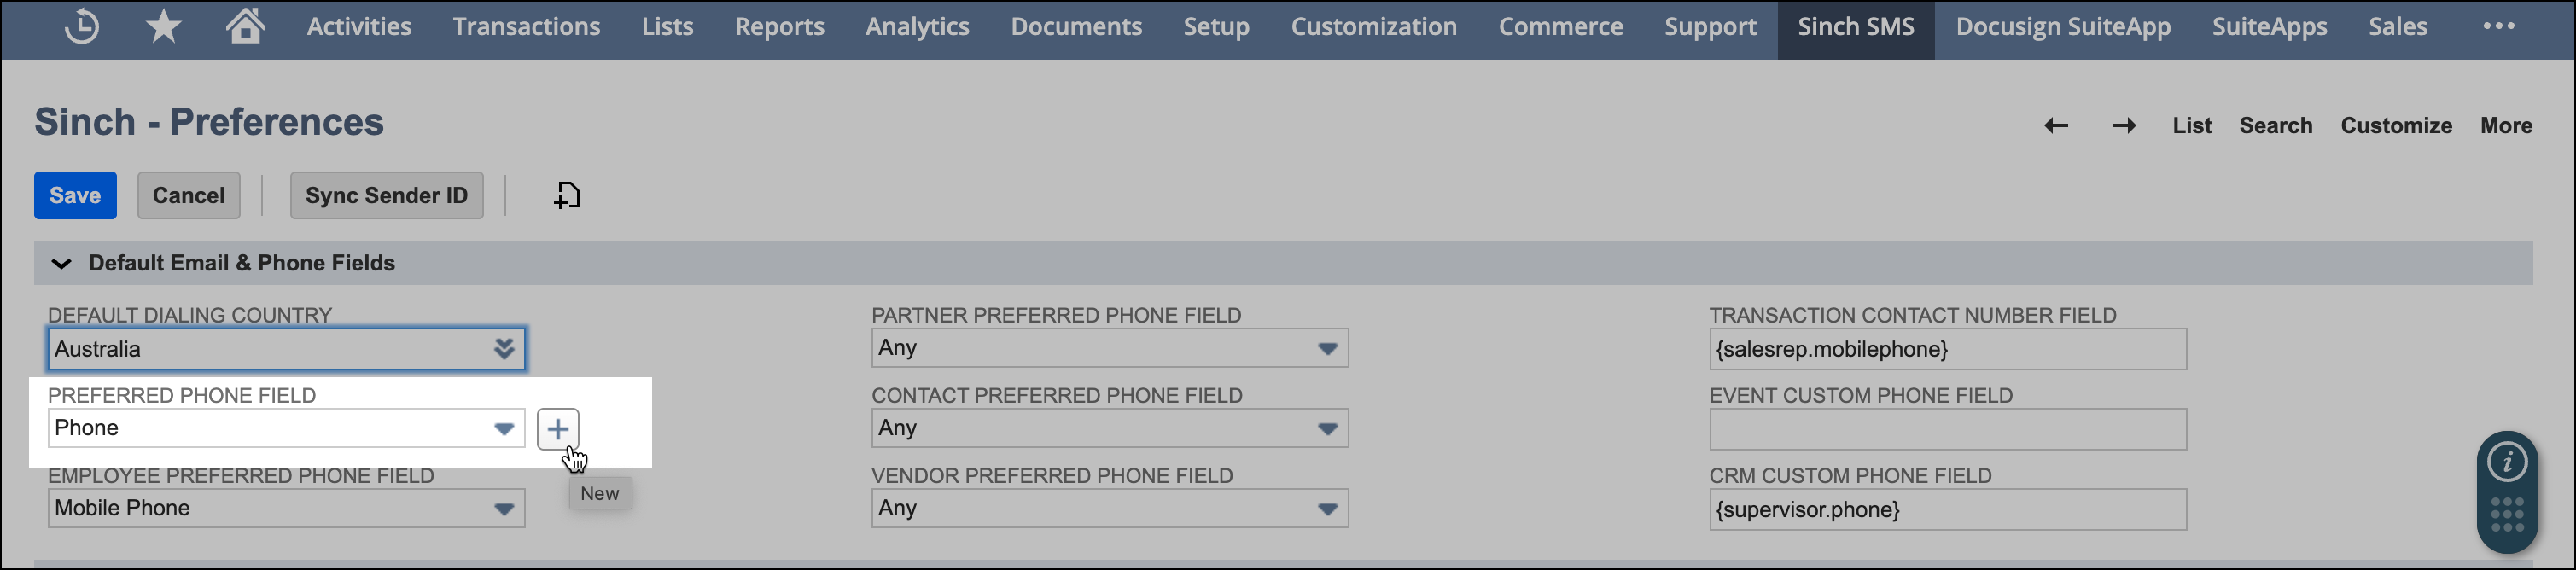Click the Sync Sender ID button
The image size is (2576, 570).
point(386,196)
